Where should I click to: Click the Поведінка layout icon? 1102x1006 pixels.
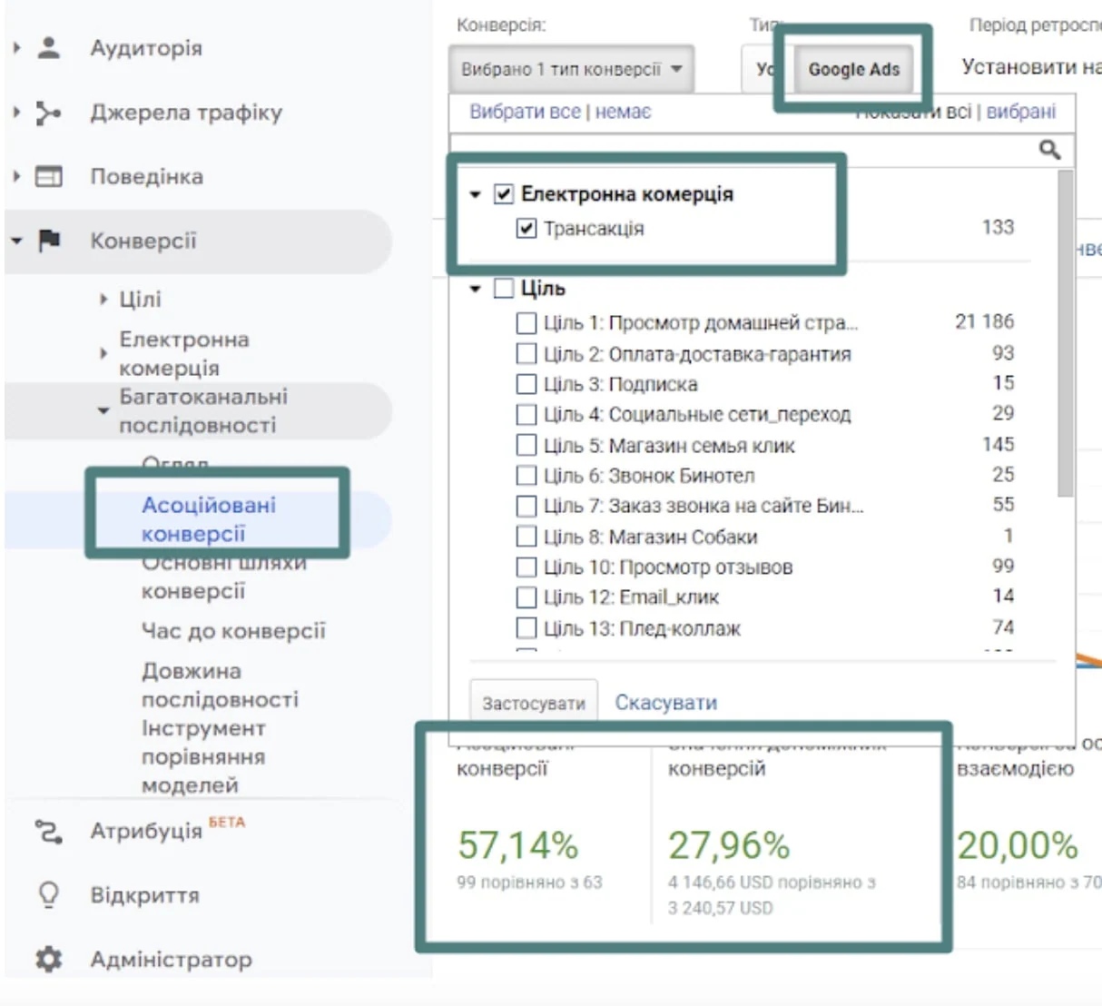[x=49, y=176]
